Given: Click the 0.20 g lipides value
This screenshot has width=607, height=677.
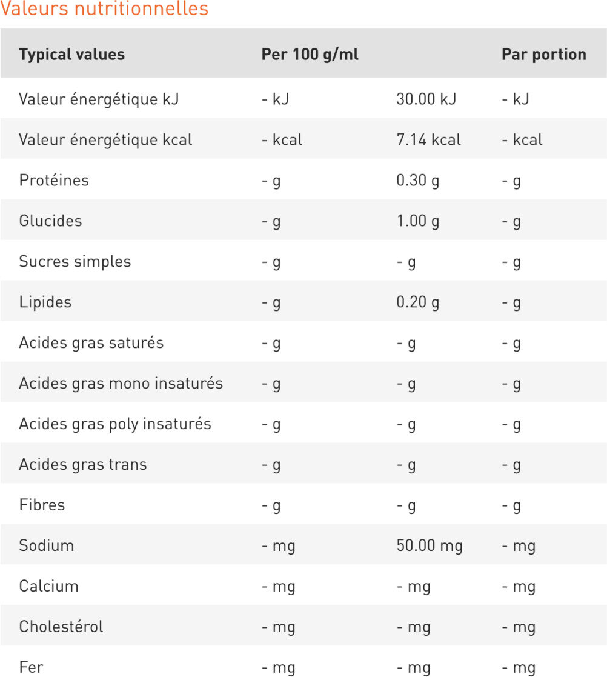Looking at the screenshot, I should [418, 302].
